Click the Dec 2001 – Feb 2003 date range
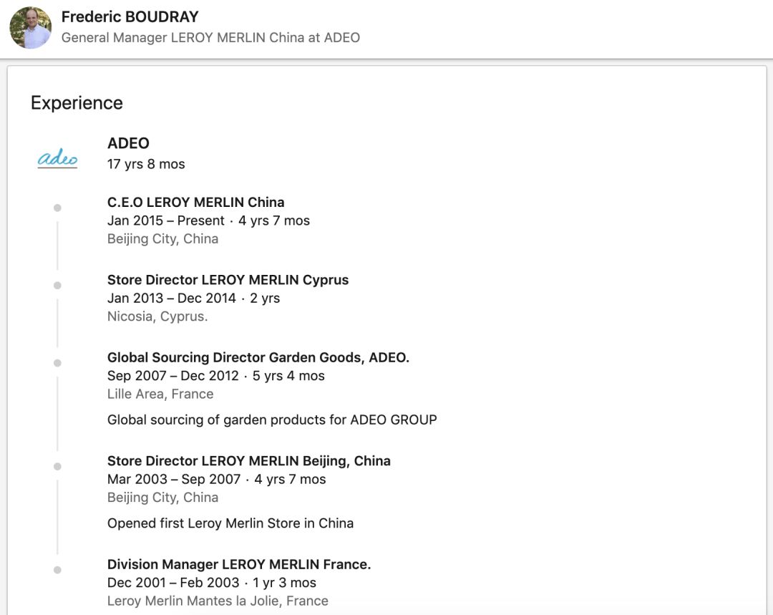This screenshot has width=773, height=615. tap(173, 583)
